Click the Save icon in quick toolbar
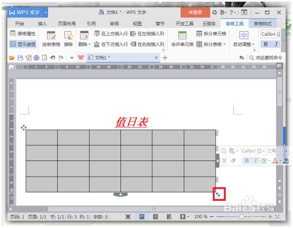Viewport: 293px width, 228px height. coord(20,58)
